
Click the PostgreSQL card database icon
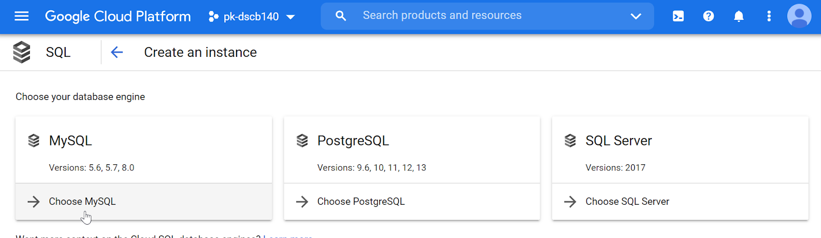(x=302, y=141)
